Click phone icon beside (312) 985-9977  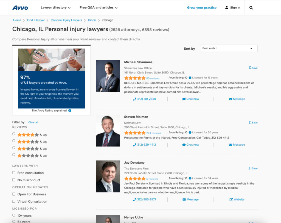coord(134,199)
